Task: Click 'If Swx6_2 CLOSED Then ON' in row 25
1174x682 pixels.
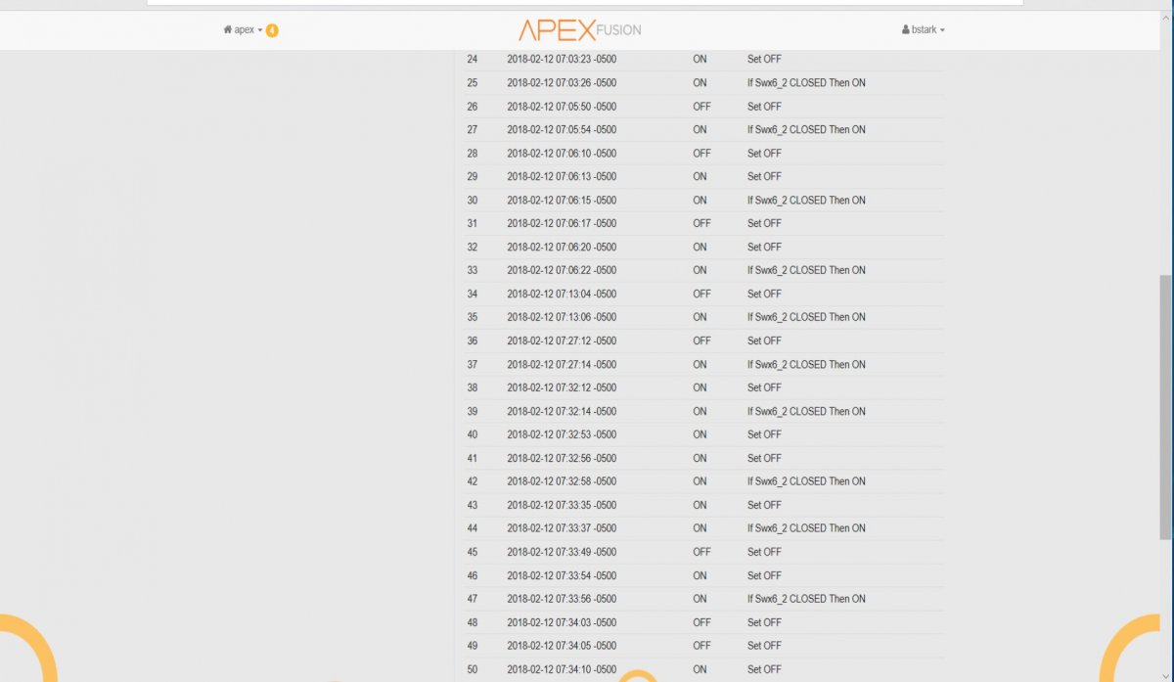Action: (806, 83)
